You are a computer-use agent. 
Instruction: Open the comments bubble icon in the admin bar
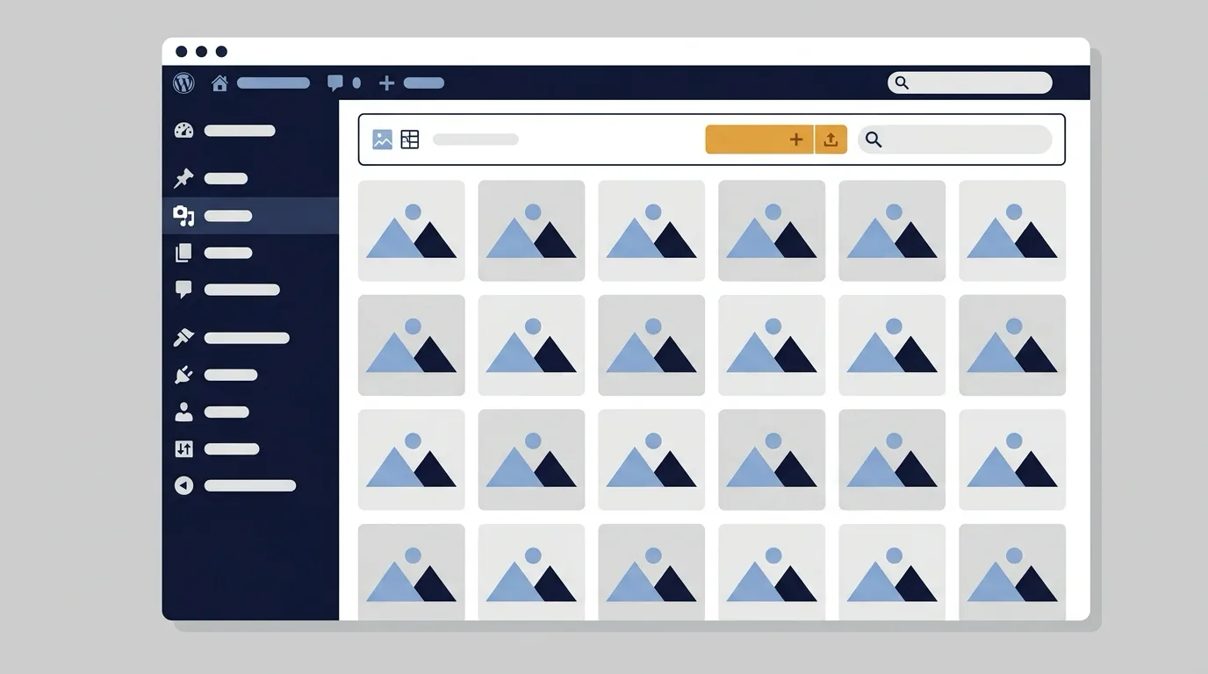tap(335, 83)
